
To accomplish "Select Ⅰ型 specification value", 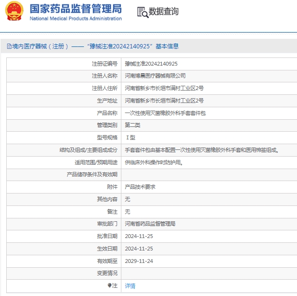I will point(131,137).
